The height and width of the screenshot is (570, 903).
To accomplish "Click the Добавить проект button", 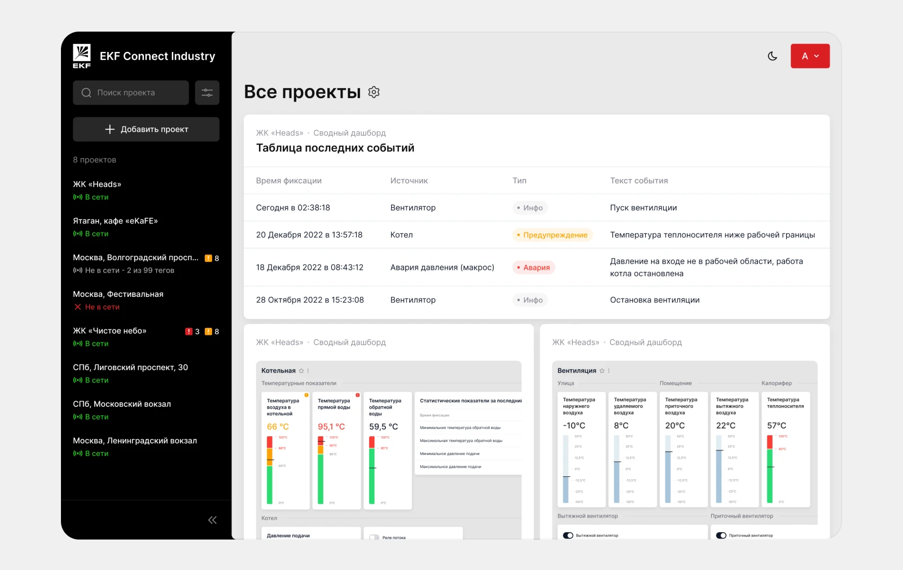I will pyautogui.click(x=146, y=129).
